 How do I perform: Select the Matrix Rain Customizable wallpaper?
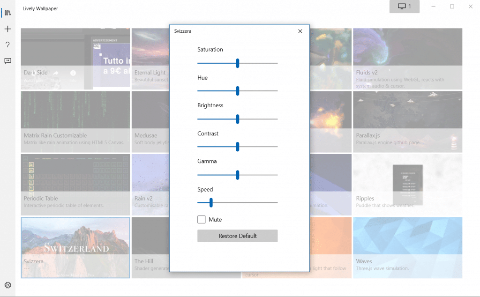[x=75, y=122]
